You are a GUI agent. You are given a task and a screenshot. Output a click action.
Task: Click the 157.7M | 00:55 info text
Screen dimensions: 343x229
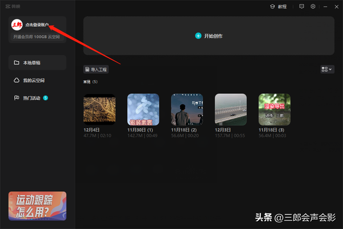(230, 136)
